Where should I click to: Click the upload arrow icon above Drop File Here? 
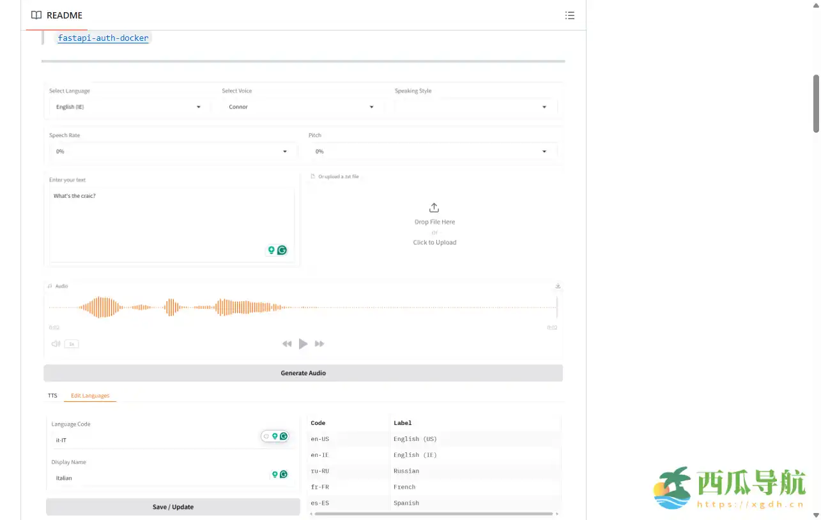pos(434,208)
